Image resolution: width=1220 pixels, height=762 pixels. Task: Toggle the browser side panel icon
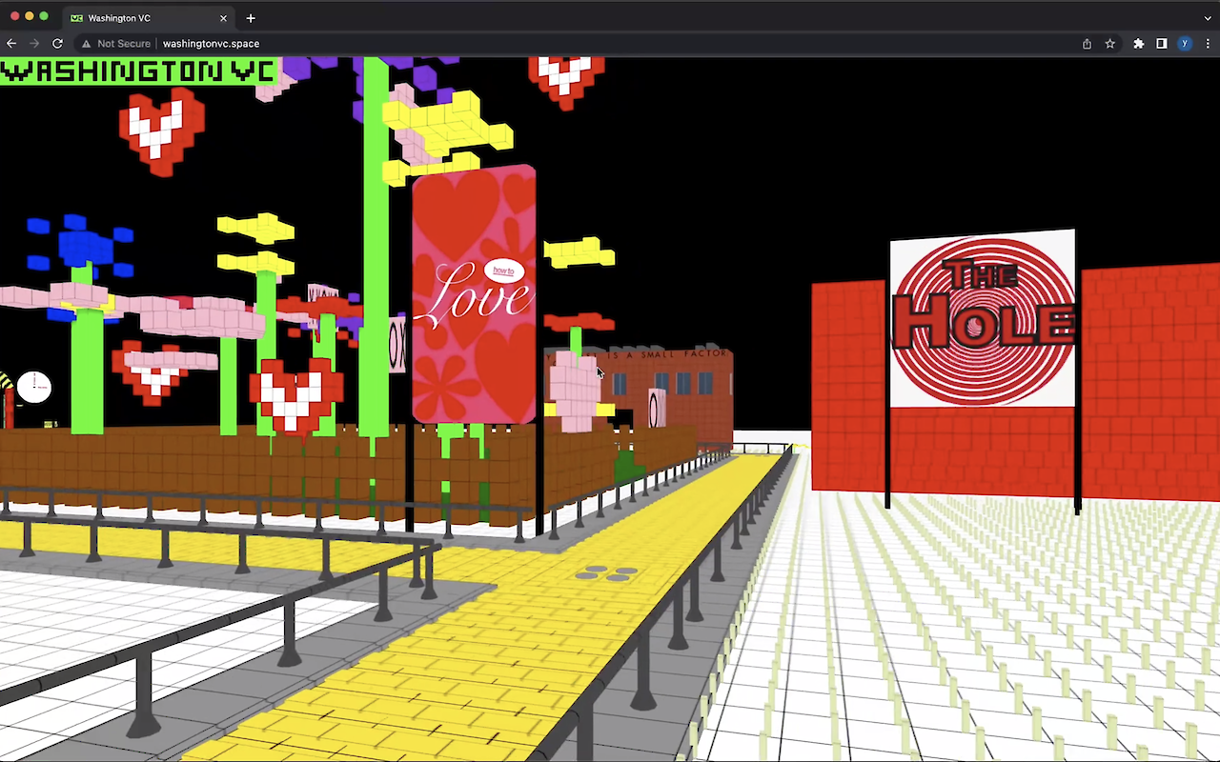(x=1161, y=44)
